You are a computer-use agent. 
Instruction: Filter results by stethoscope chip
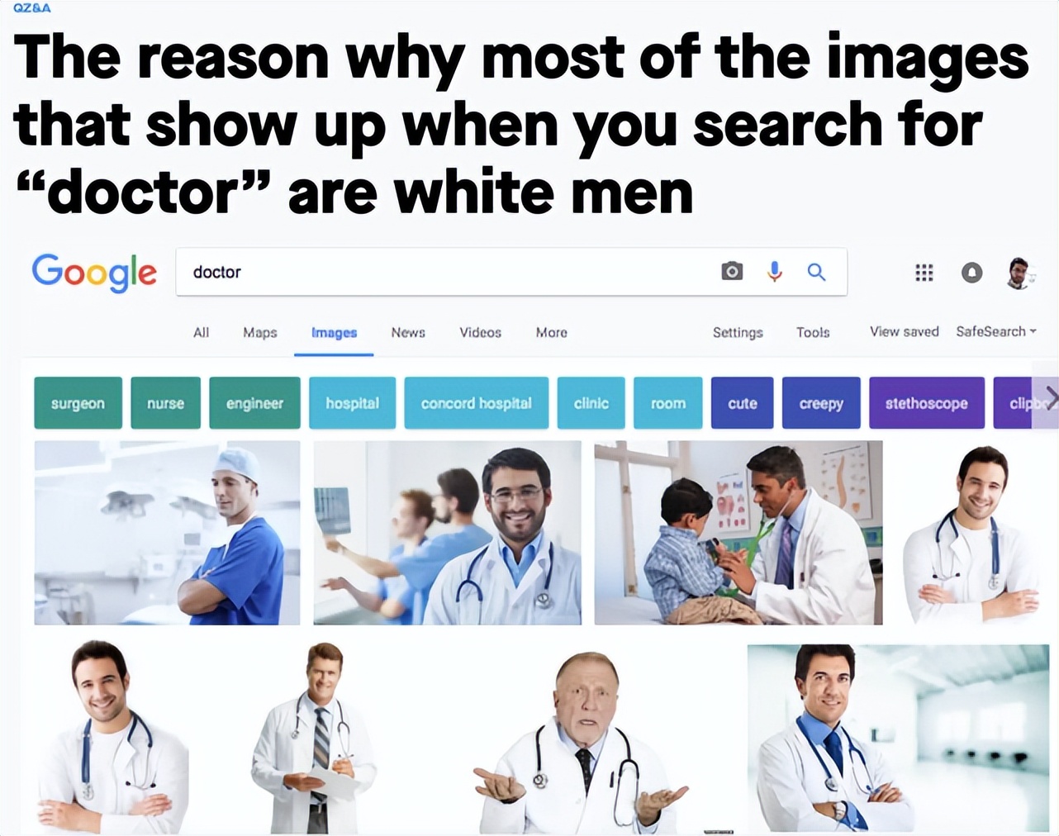tap(926, 403)
